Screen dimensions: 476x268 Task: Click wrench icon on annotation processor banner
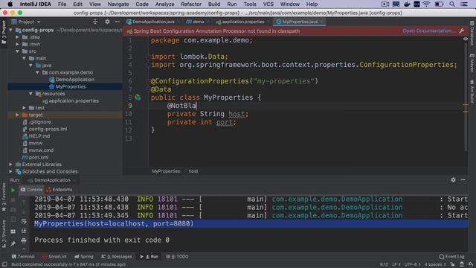462,31
